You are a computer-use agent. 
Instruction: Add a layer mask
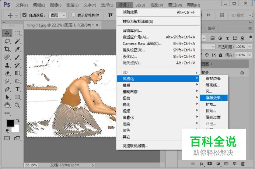click(x=210, y=163)
